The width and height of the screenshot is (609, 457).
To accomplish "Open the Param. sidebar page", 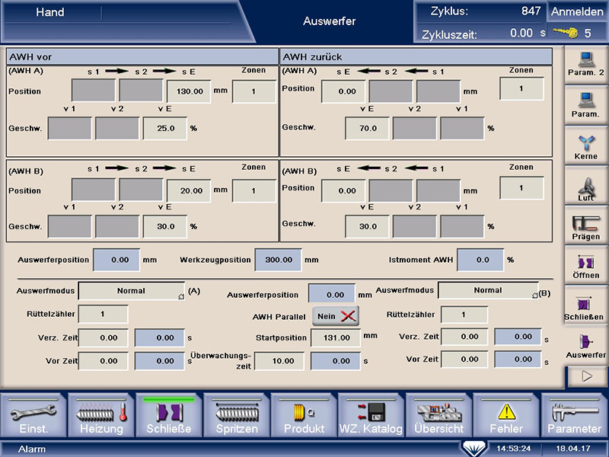I will tap(585, 105).
